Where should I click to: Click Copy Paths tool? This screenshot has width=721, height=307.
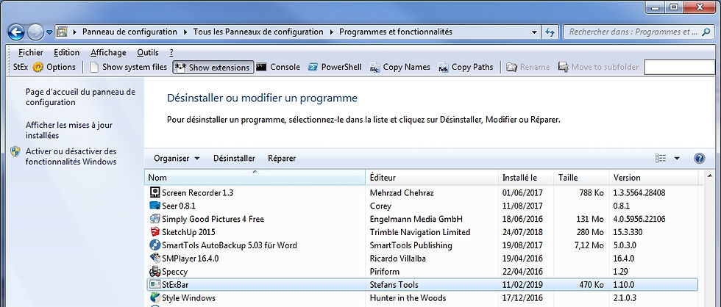(466, 67)
